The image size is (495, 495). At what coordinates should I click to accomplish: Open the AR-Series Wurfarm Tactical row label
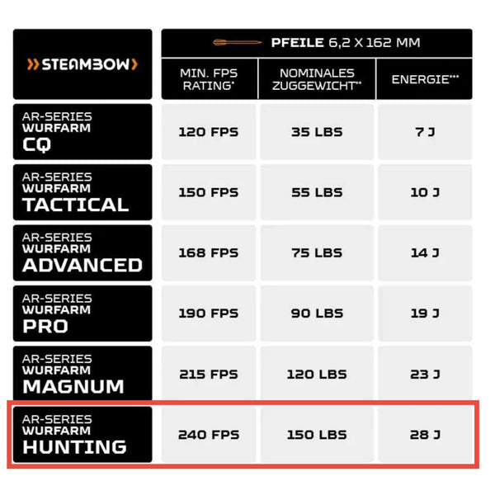[82, 192]
